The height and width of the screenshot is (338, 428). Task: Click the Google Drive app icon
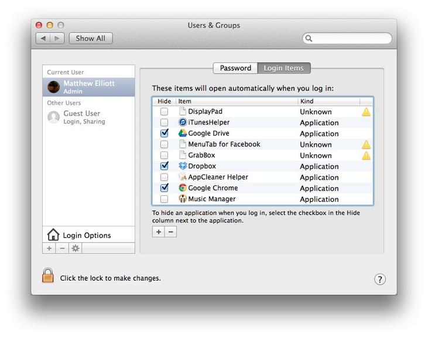pos(182,133)
